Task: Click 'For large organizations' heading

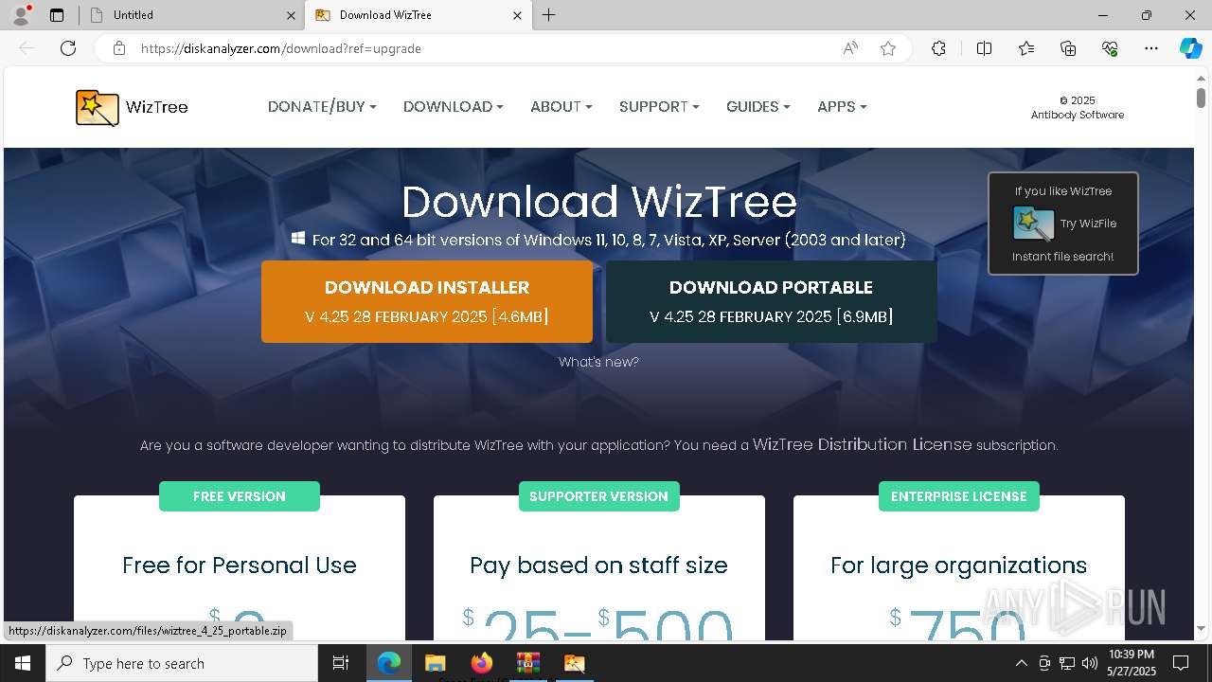Action: [x=958, y=565]
